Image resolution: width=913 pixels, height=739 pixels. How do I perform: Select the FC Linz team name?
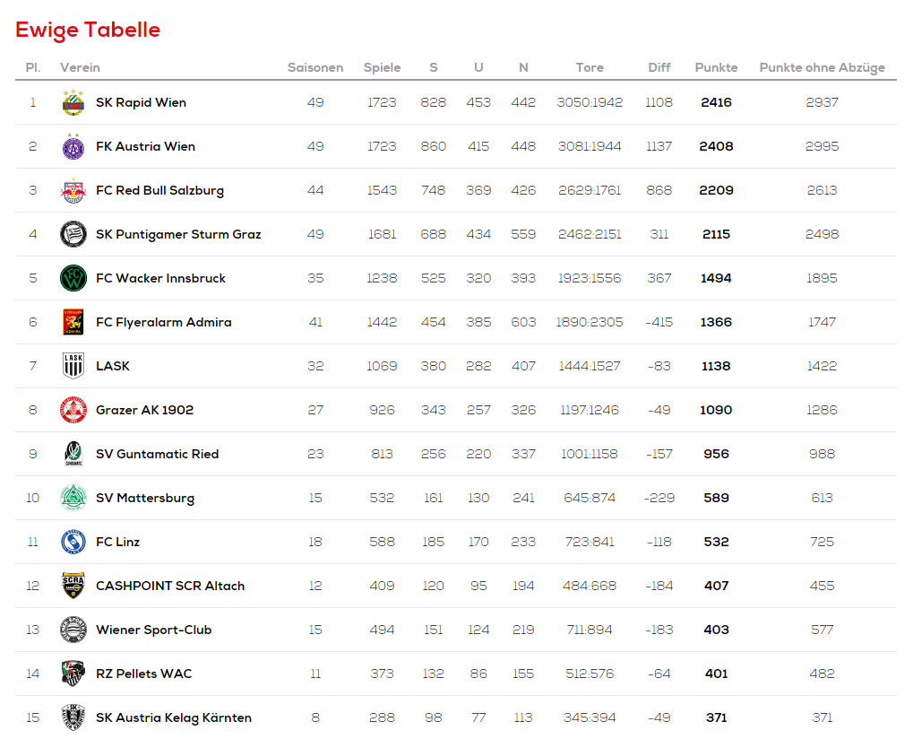point(117,542)
